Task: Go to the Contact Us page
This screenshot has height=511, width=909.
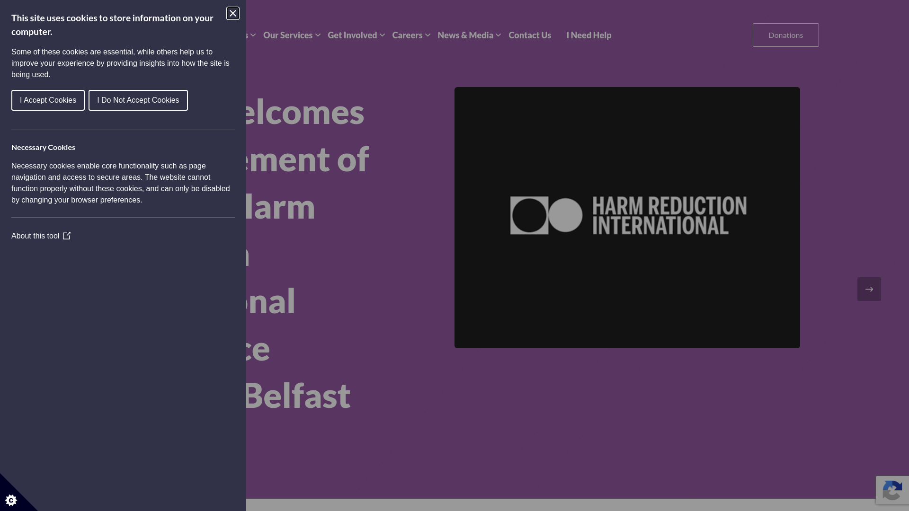Action: tap(530, 35)
